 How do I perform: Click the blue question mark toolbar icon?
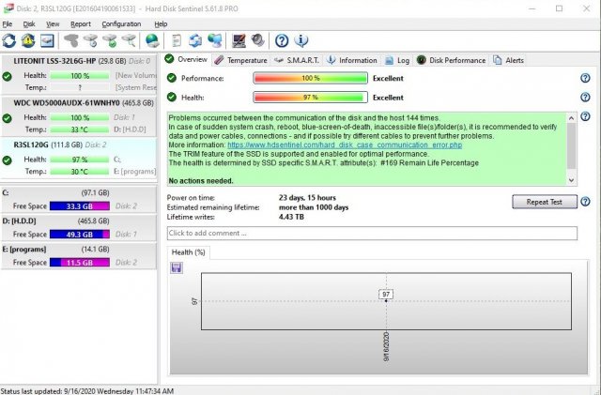pyautogui.click(x=281, y=41)
